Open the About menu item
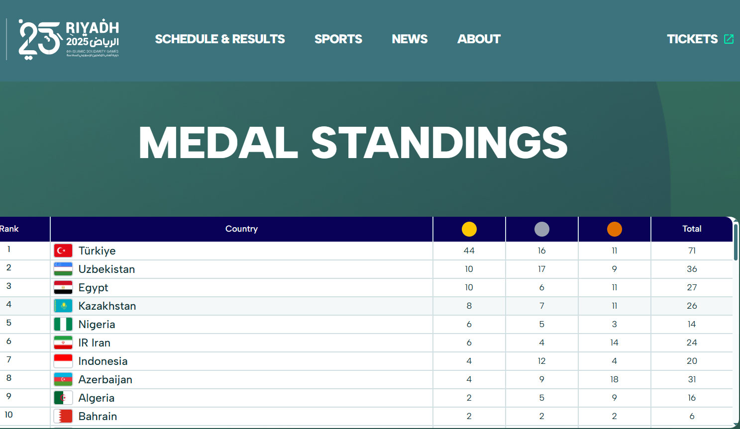Image resolution: width=740 pixels, height=429 pixels. click(x=479, y=39)
